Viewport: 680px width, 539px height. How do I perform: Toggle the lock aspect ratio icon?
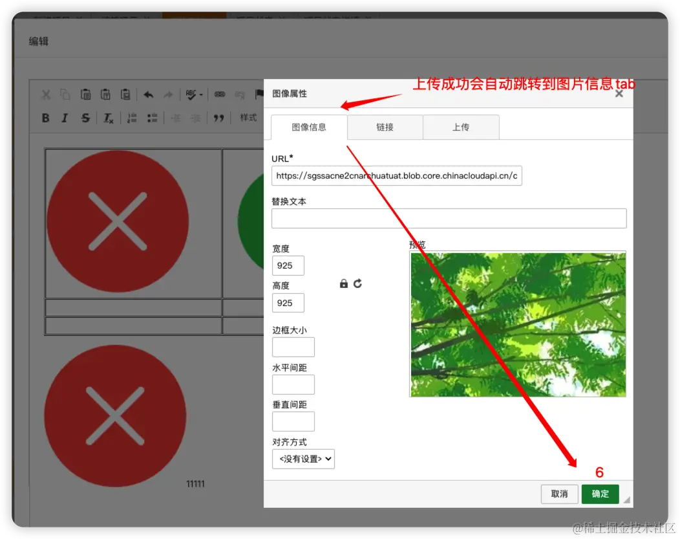(343, 284)
